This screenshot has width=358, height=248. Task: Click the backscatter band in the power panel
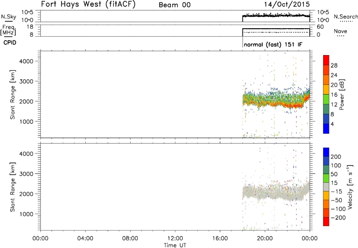point(276,100)
